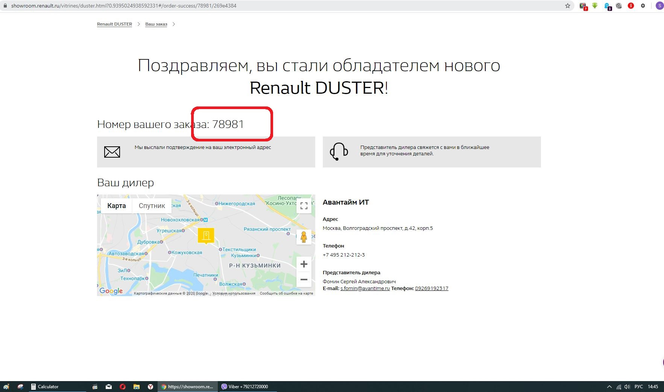Click the name Фомин Сергей Александрович
This screenshot has height=392, width=664.
(359, 282)
